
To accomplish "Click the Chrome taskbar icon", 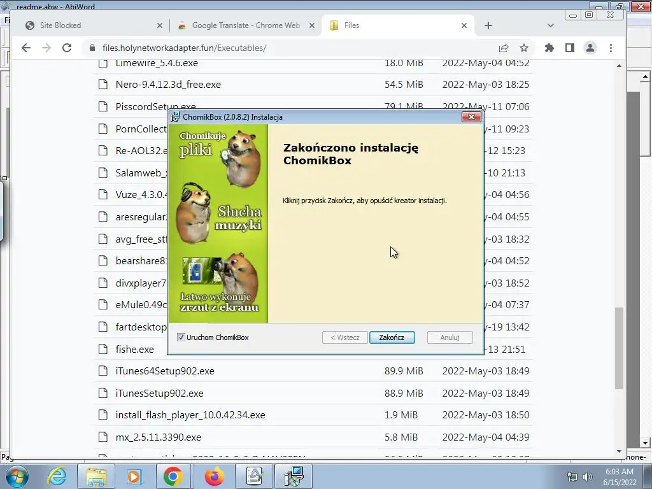I will [x=173, y=476].
